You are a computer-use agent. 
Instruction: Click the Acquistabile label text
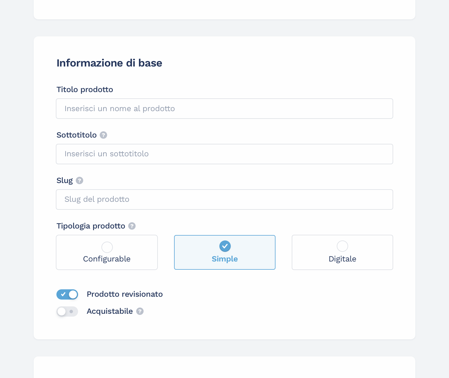pos(110,311)
